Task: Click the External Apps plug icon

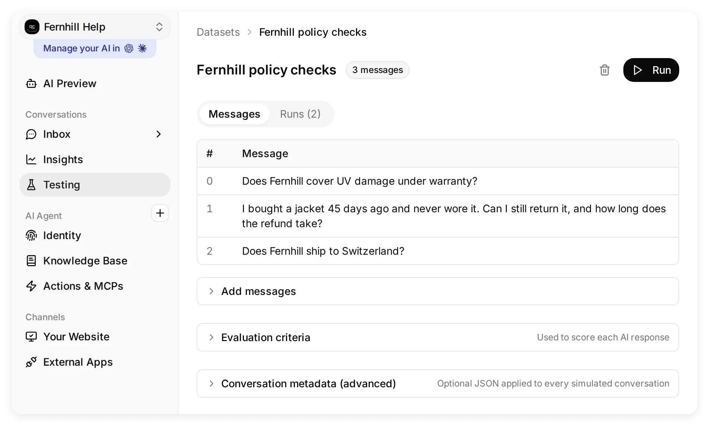Action: pos(31,362)
